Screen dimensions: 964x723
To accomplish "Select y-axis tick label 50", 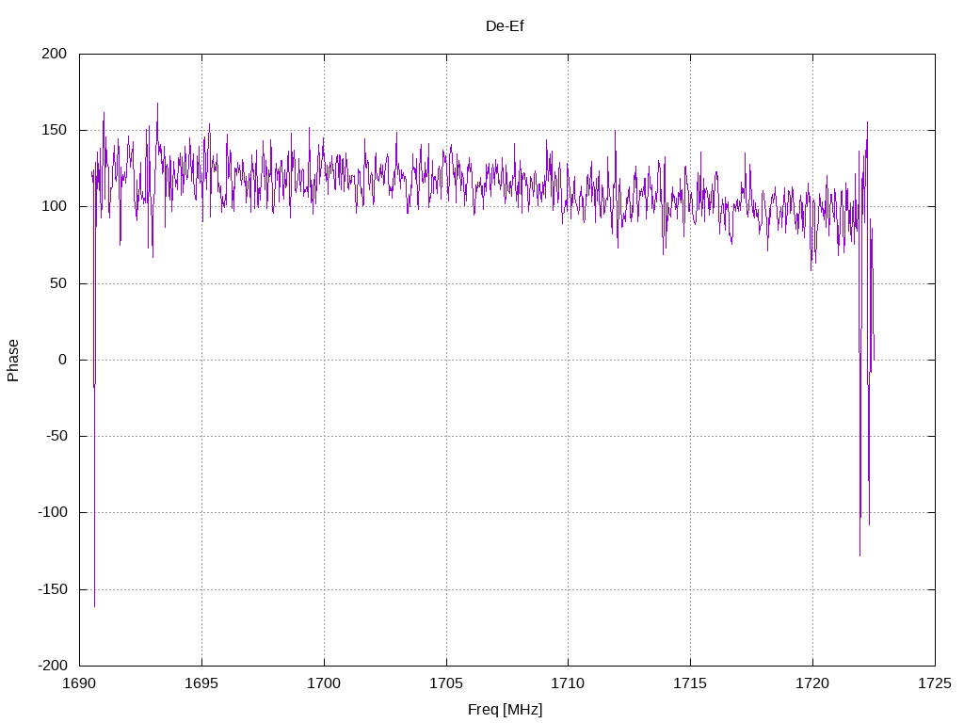I will click(58, 283).
